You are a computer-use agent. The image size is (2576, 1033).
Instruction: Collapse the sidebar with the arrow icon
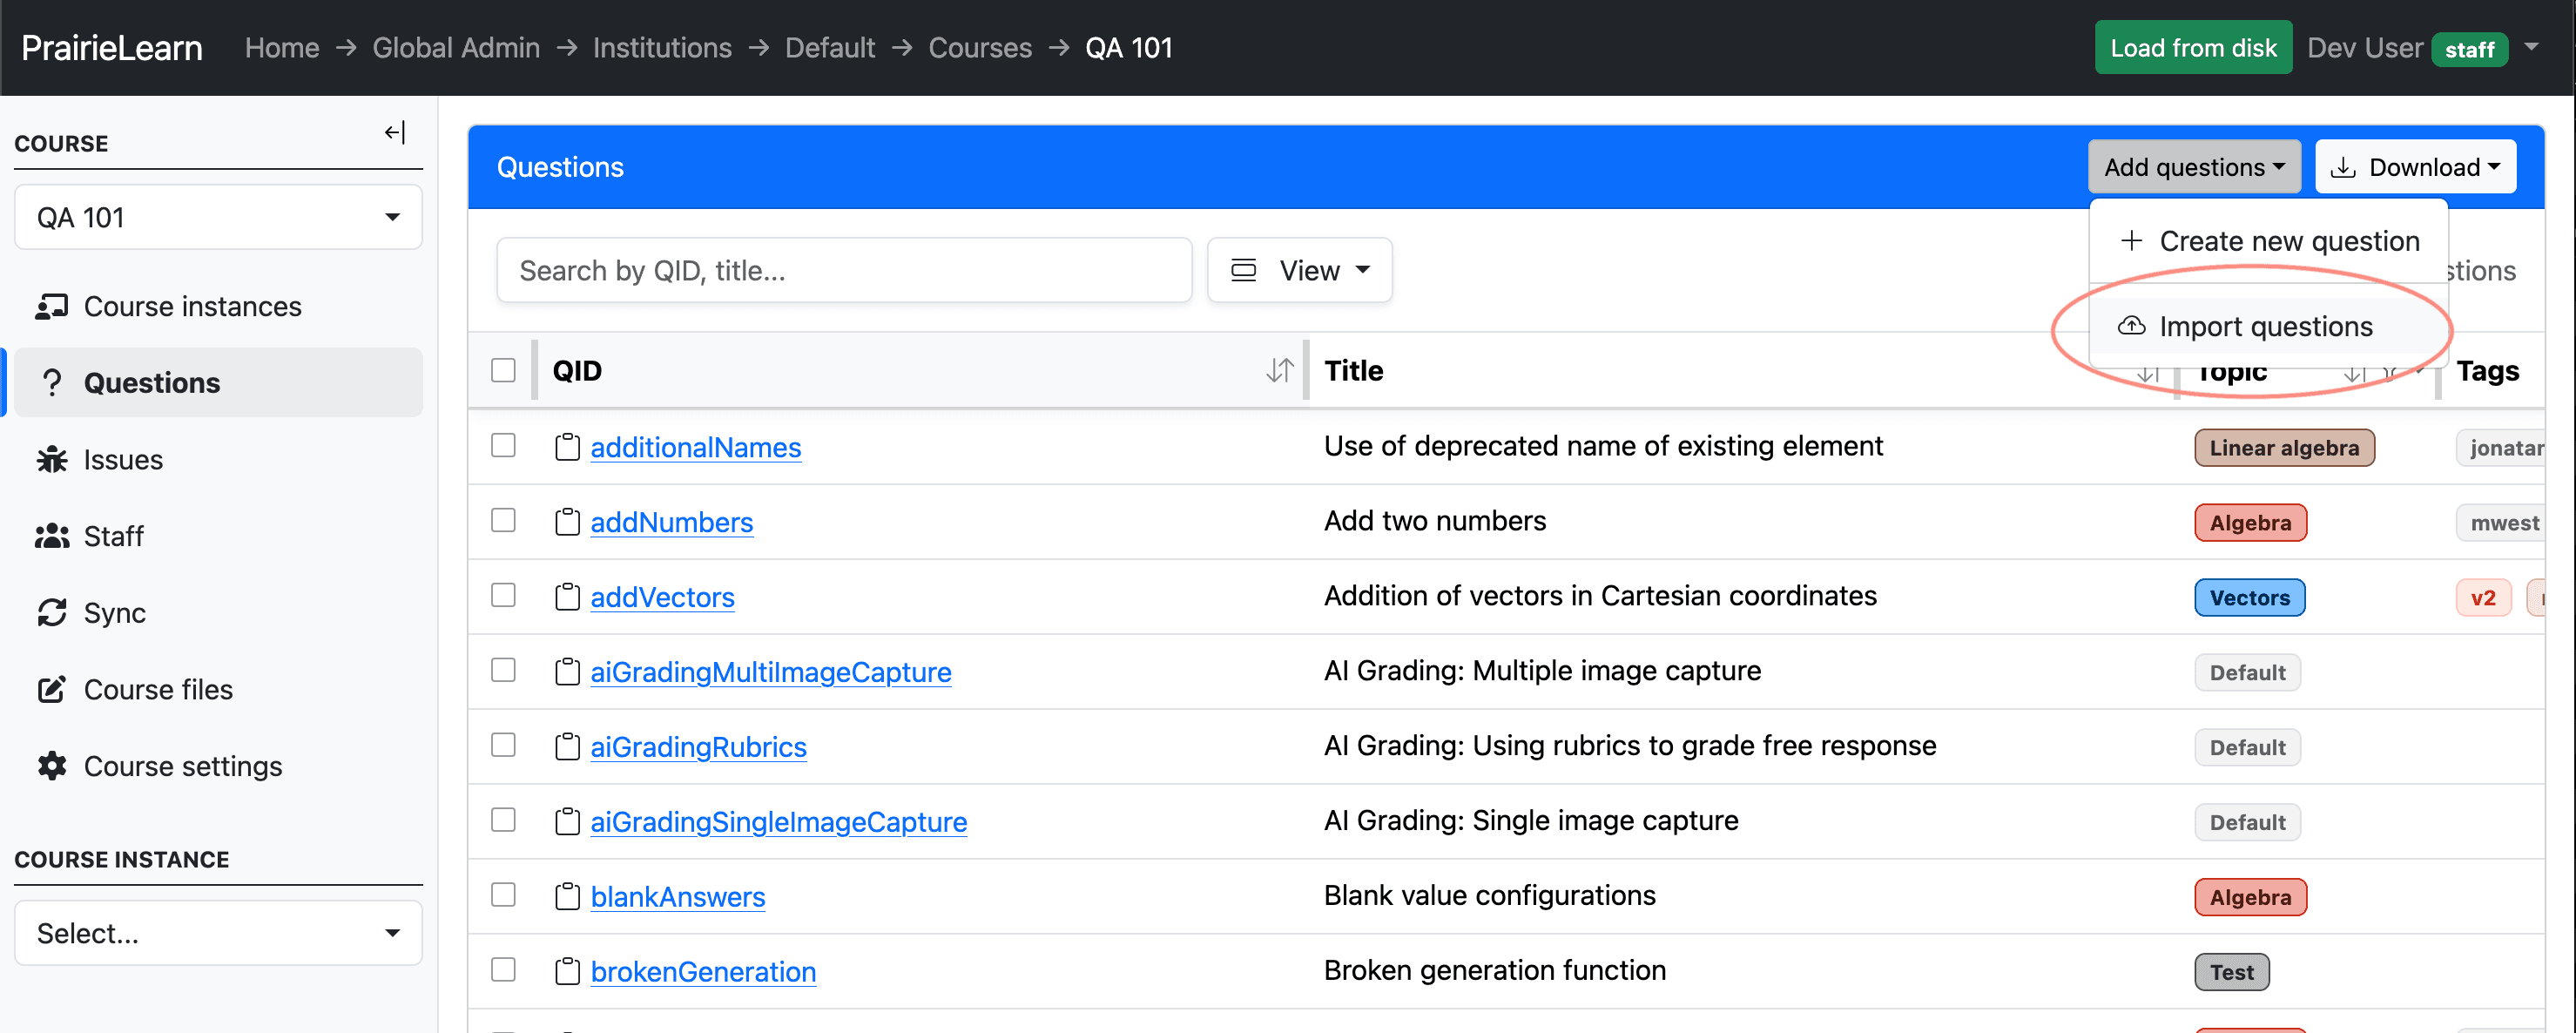pos(395,133)
